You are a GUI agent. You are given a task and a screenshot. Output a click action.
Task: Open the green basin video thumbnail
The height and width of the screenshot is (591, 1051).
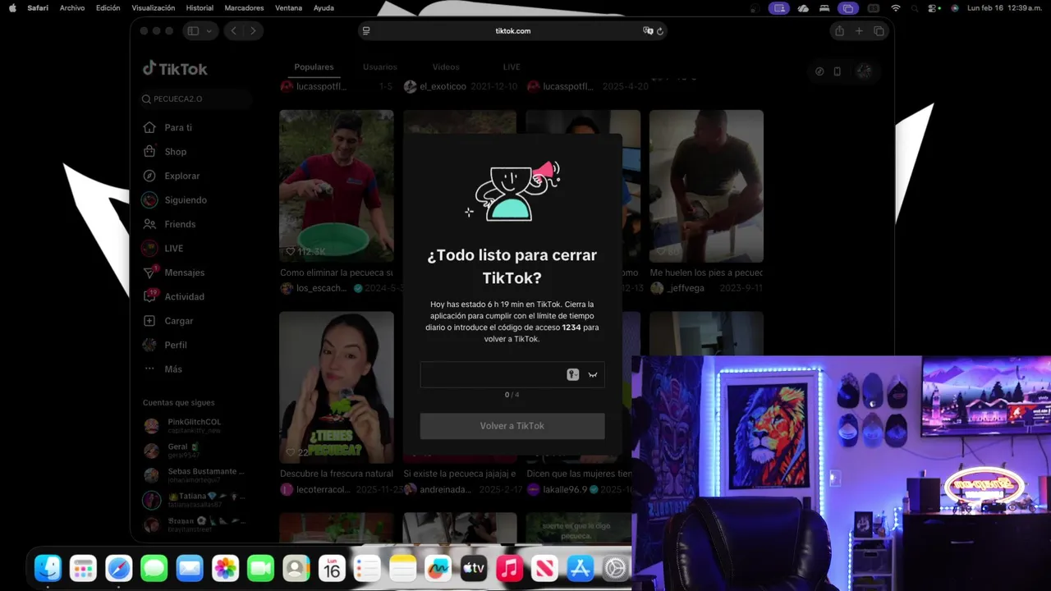point(337,186)
